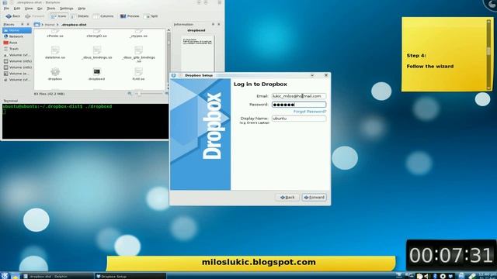497x279 pixels.
Task: Select the dropbox gear file icon
Action: 55,72
